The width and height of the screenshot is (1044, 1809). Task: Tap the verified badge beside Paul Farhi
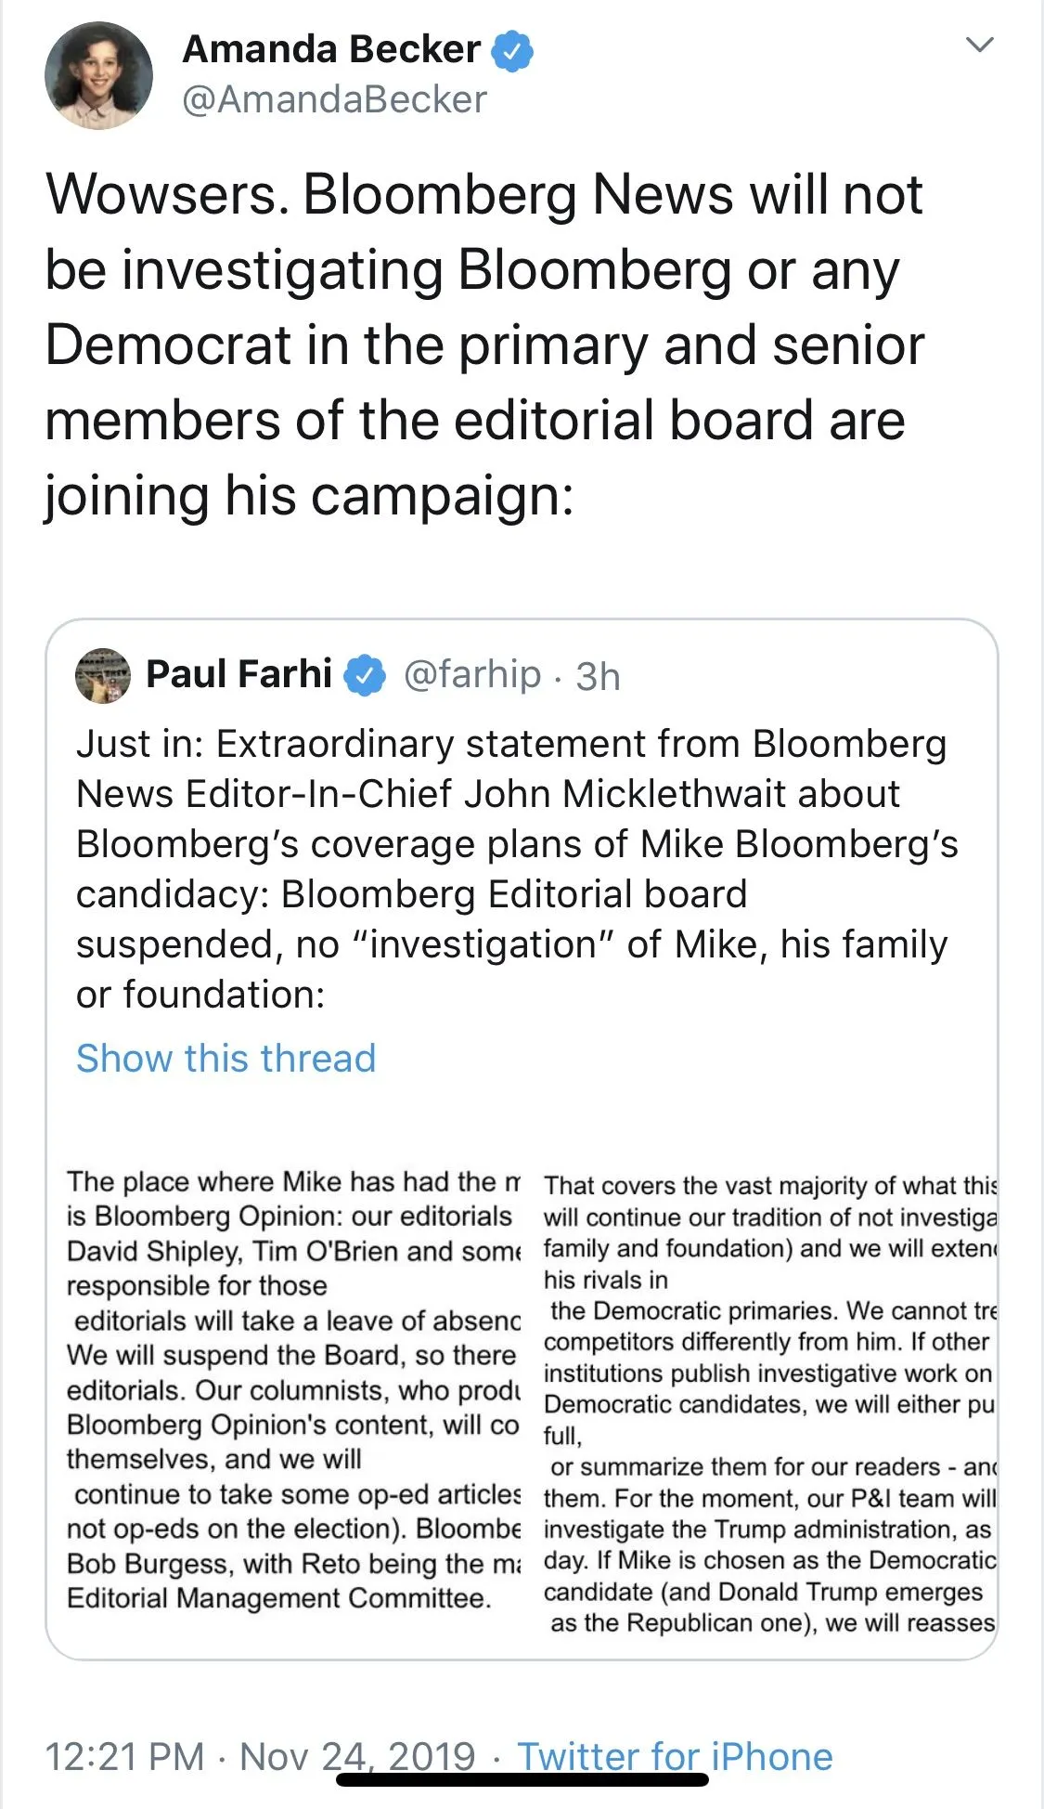(365, 675)
